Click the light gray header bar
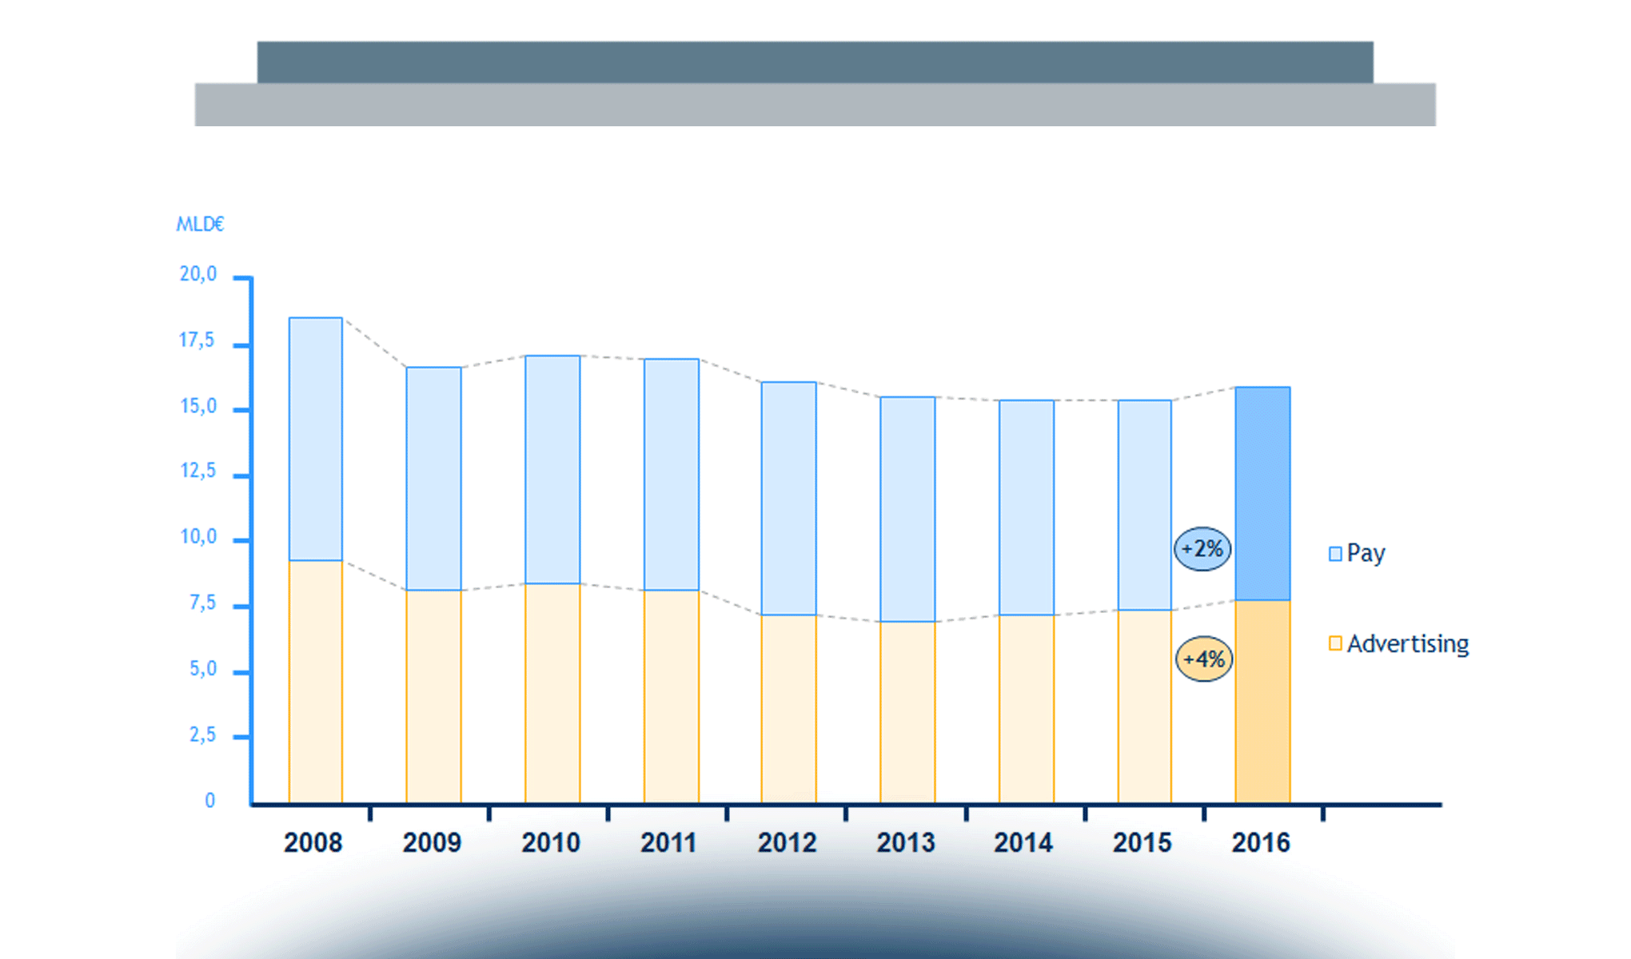The width and height of the screenshot is (1631, 959). [815, 105]
